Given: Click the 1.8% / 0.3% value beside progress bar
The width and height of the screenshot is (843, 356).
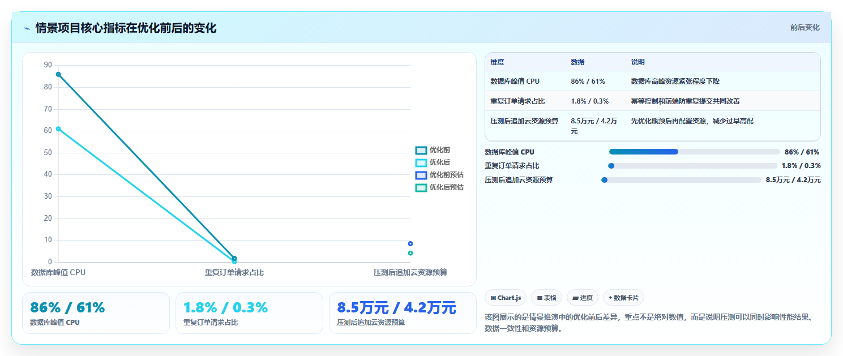Looking at the screenshot, I should [801, 166].
